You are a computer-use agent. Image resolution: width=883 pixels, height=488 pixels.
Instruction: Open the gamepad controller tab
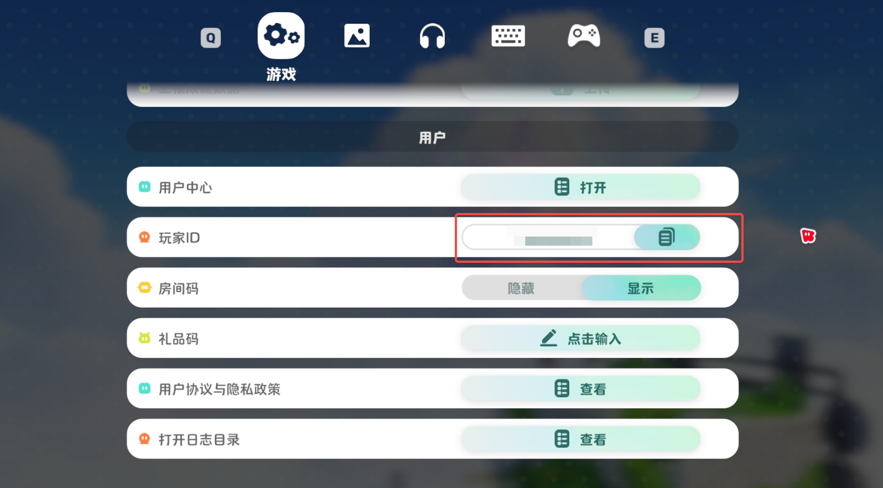584,36
